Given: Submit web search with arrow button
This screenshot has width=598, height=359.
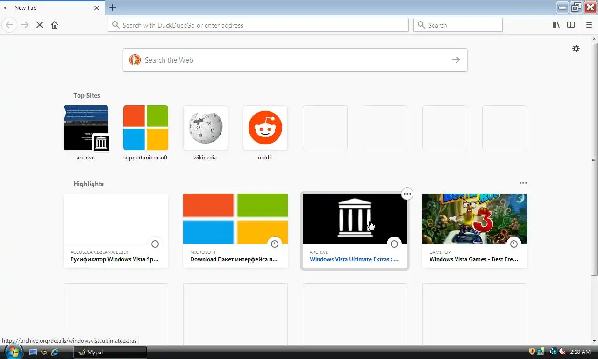Looking at the screenshot, I should click(x=456, y=60).
